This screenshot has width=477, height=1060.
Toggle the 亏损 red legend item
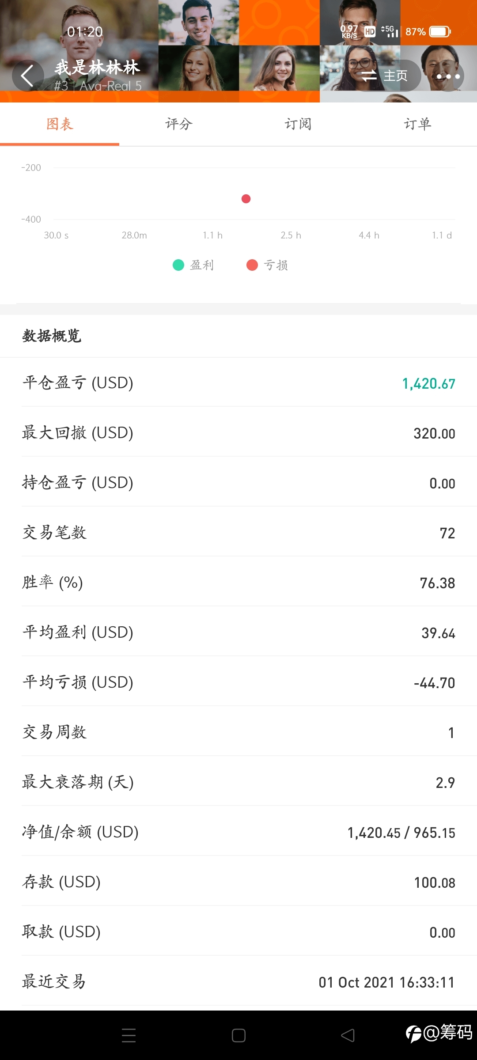click(x=267, y=265)
